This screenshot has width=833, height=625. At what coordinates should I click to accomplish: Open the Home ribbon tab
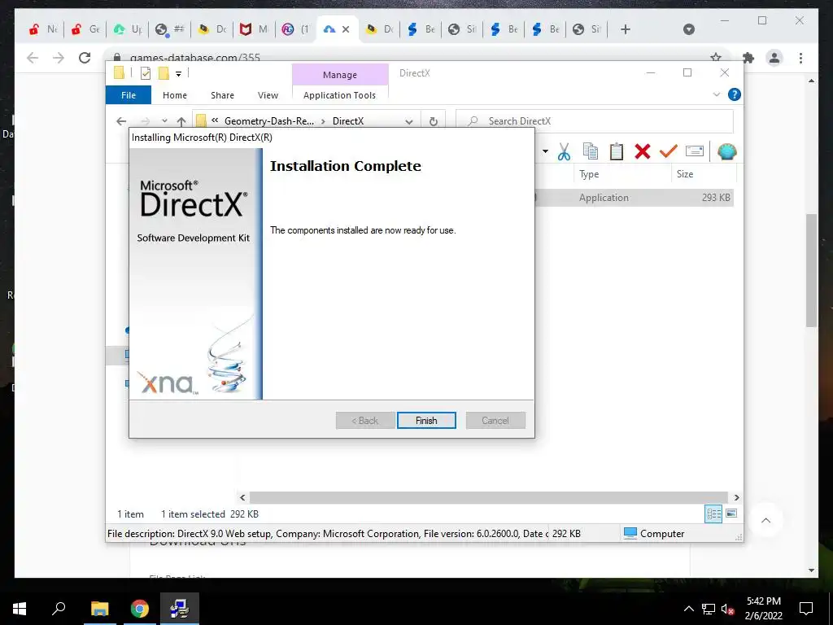(175, 95)
